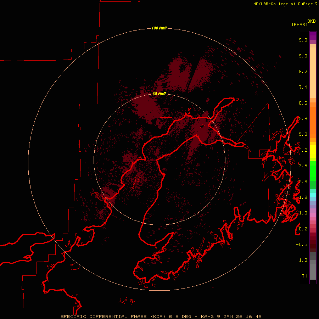Click the 16:46 timestamp
Screen dimensions: 319x319
click(x=253, y=317)
